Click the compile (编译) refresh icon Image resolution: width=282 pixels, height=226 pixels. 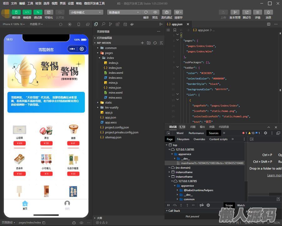146,12
